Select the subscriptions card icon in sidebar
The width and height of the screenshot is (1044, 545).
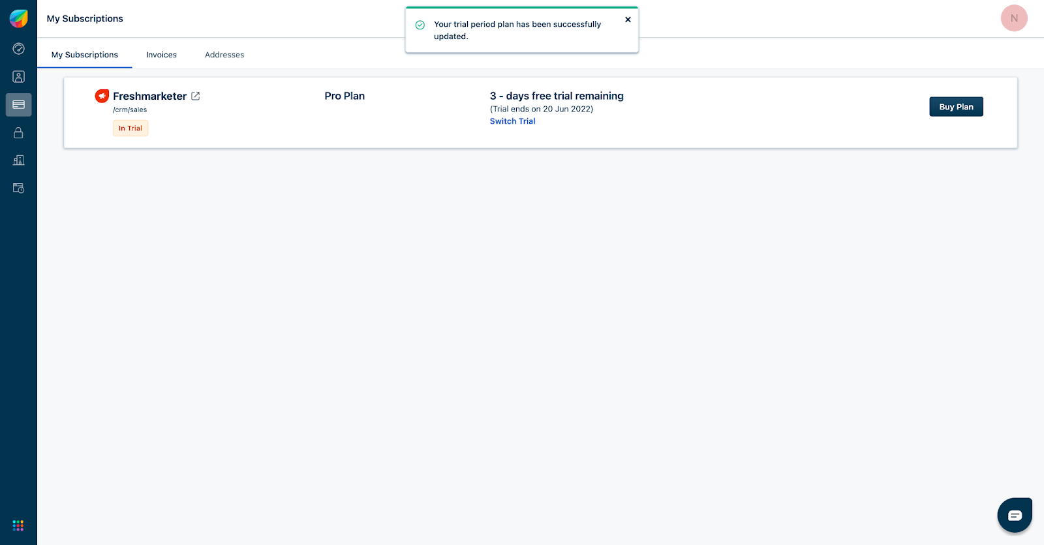click(18, 104)
